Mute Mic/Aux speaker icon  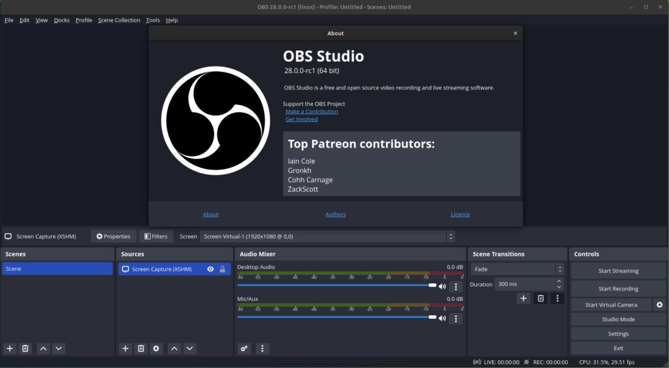(442, 318)
